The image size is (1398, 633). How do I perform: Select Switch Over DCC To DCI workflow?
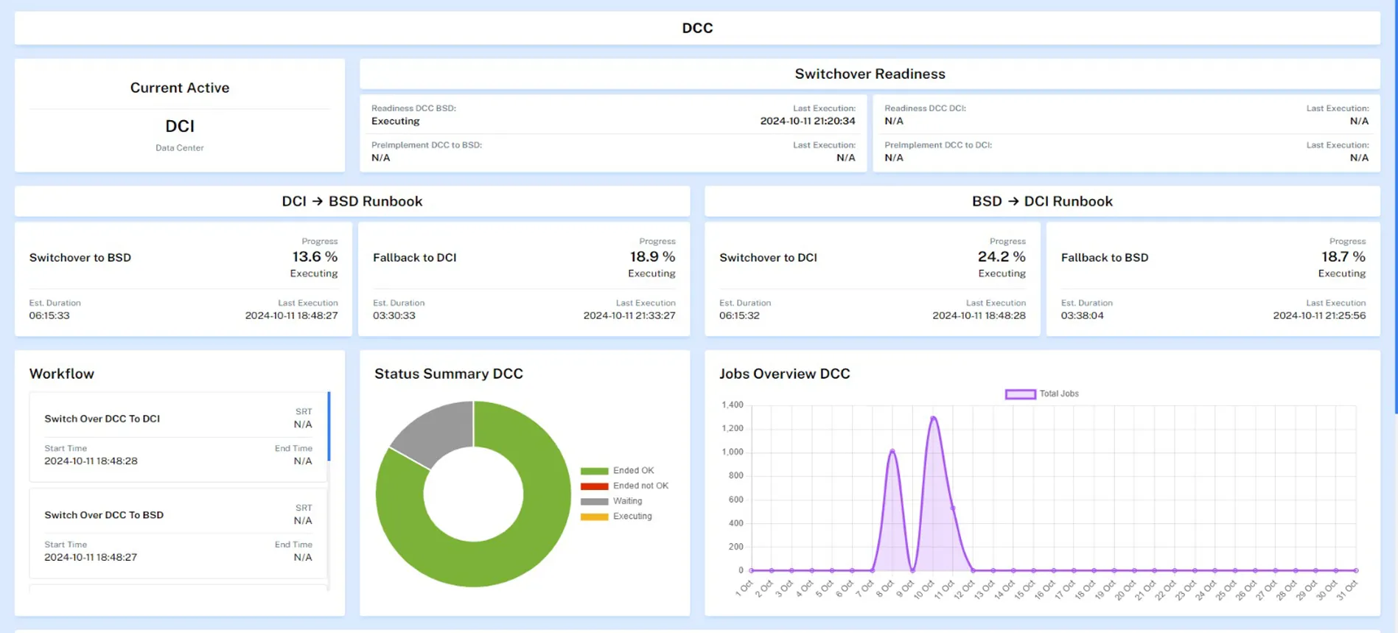(x=178, y=437)
